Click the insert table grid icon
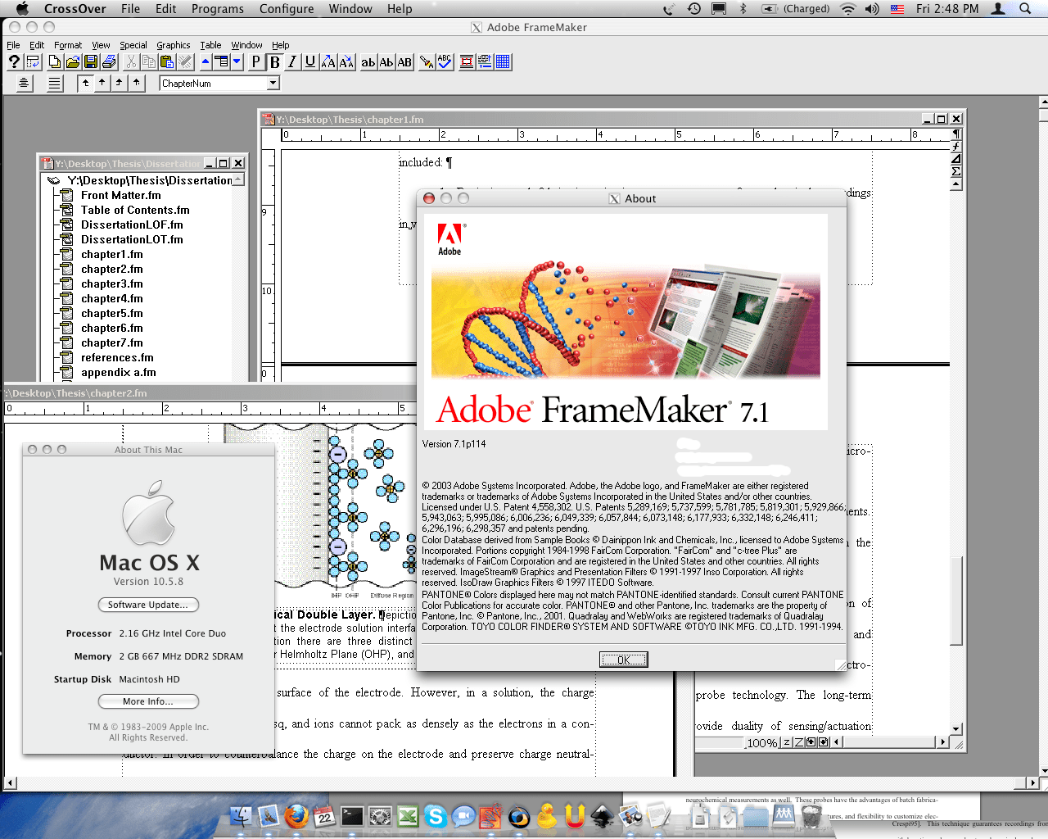 point(503,61)
